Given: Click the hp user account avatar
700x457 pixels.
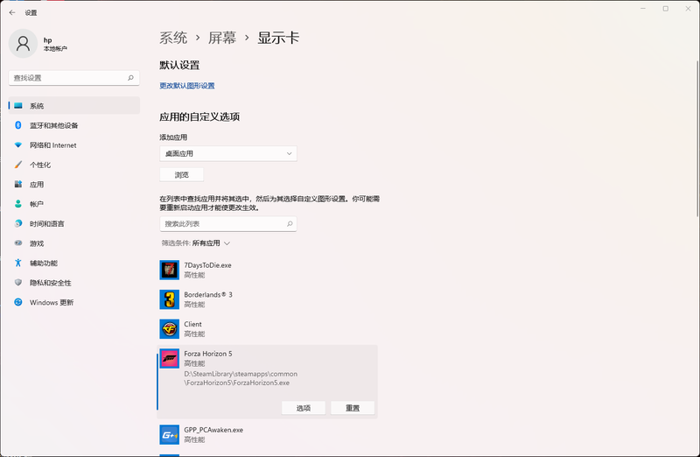Looking at the screenshot, I should point(23,44).
